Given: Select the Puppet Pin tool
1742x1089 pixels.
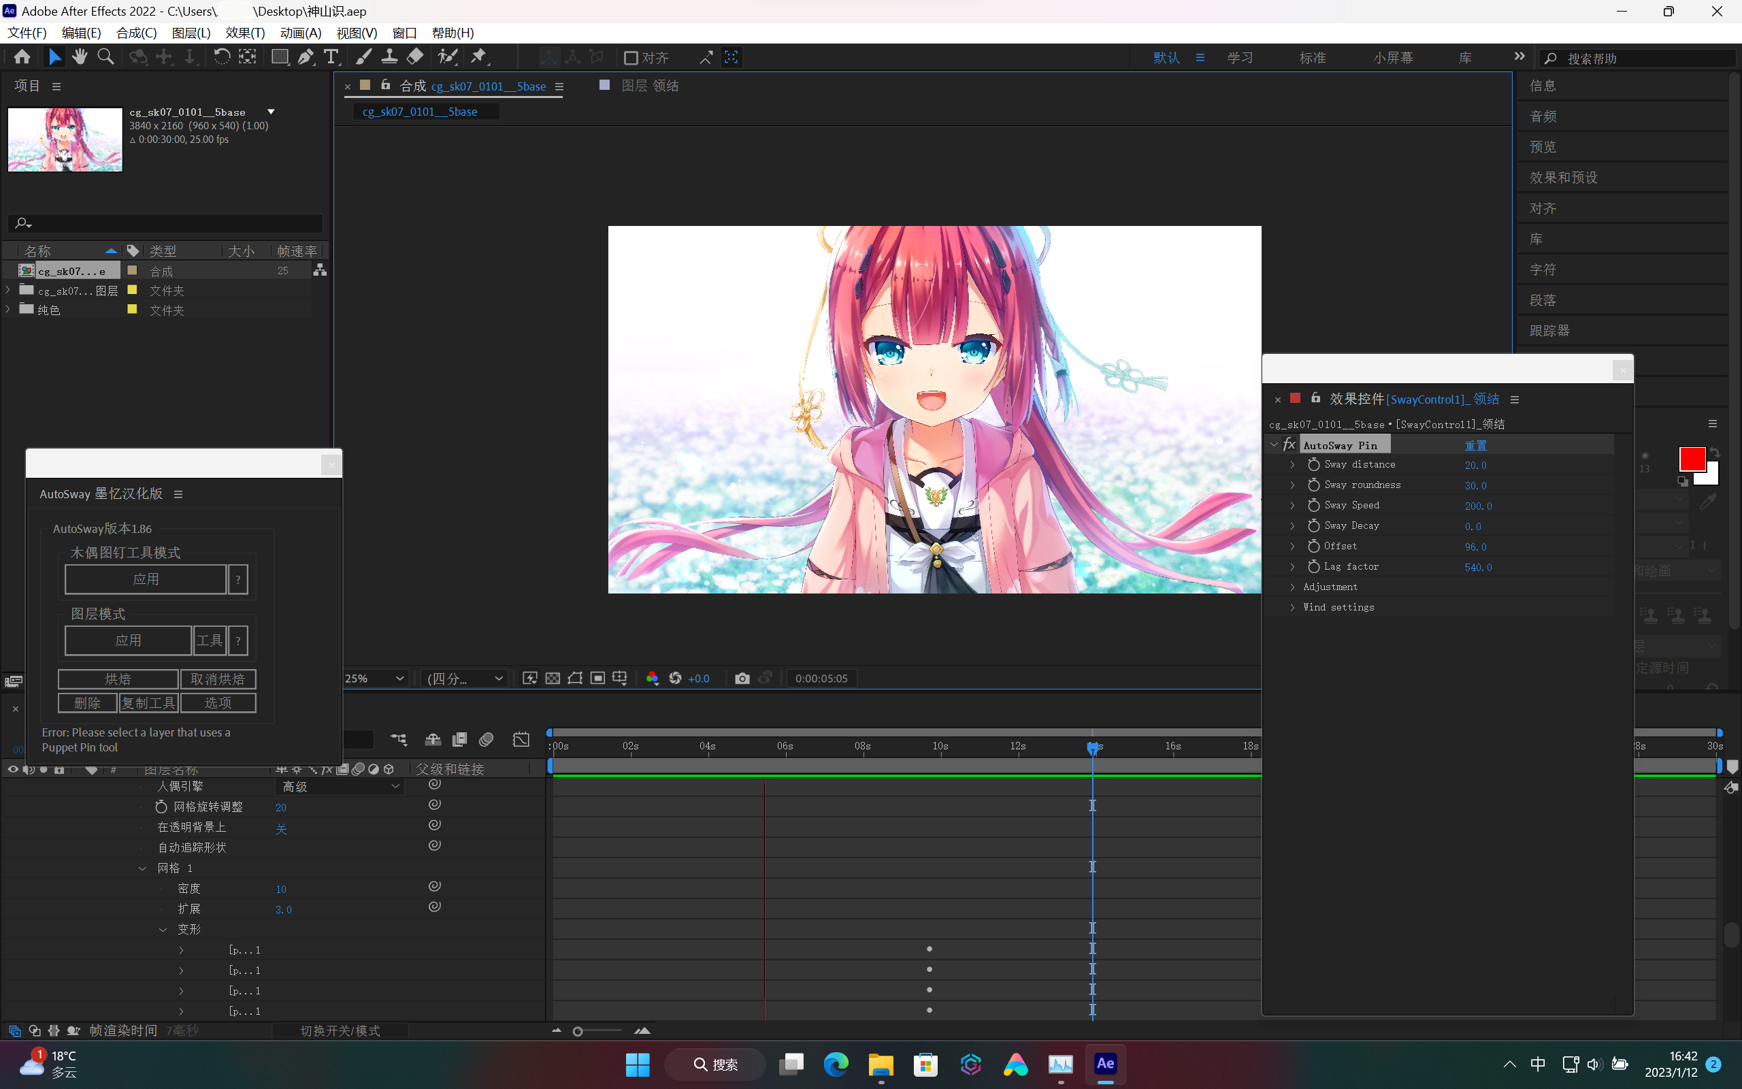Looking at the screenshot, I should (478, 57).
